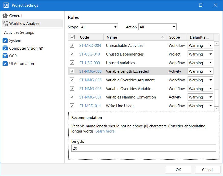Viewport: 223px width, 176px height.
Task: Click the System activities icon
Action: tap(5, 41)
